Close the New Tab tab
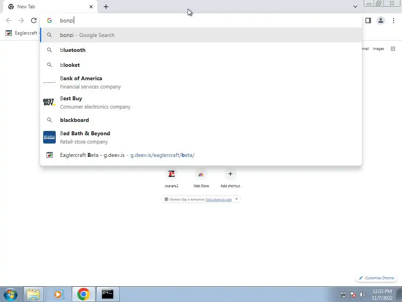The width and height of the screenshot is (402, 302). tap(91, 7)
